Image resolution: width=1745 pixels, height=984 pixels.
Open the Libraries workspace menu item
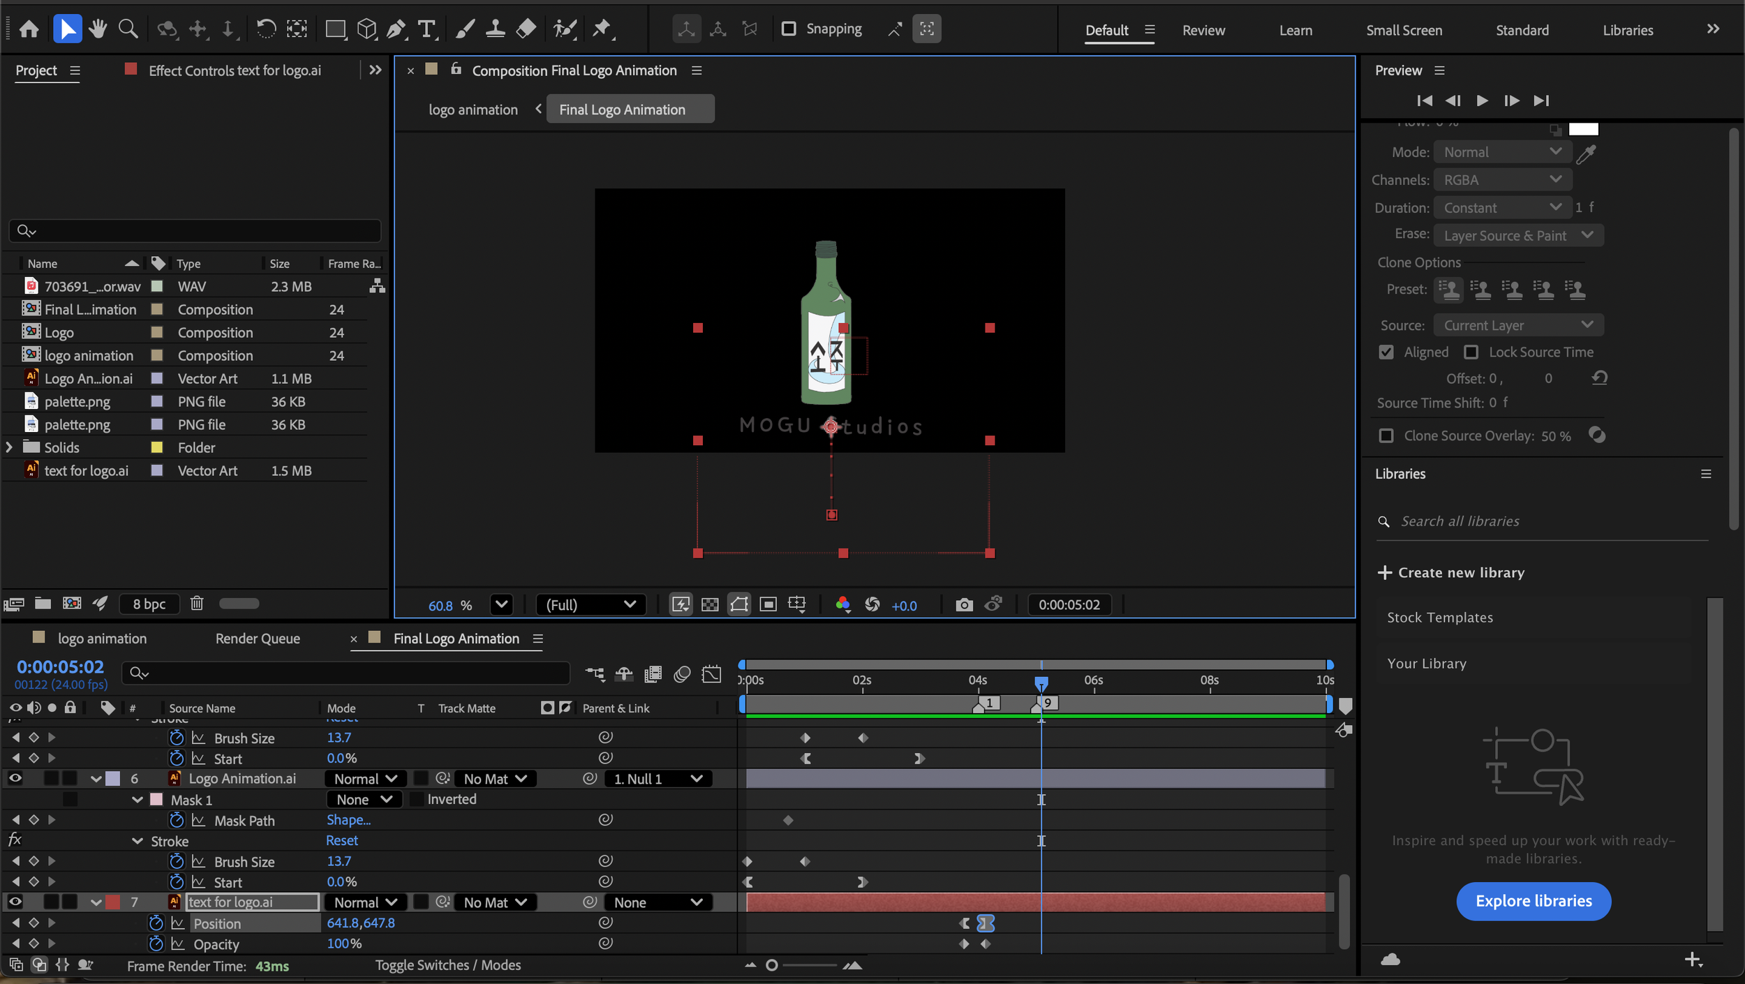pos(1628,30)
